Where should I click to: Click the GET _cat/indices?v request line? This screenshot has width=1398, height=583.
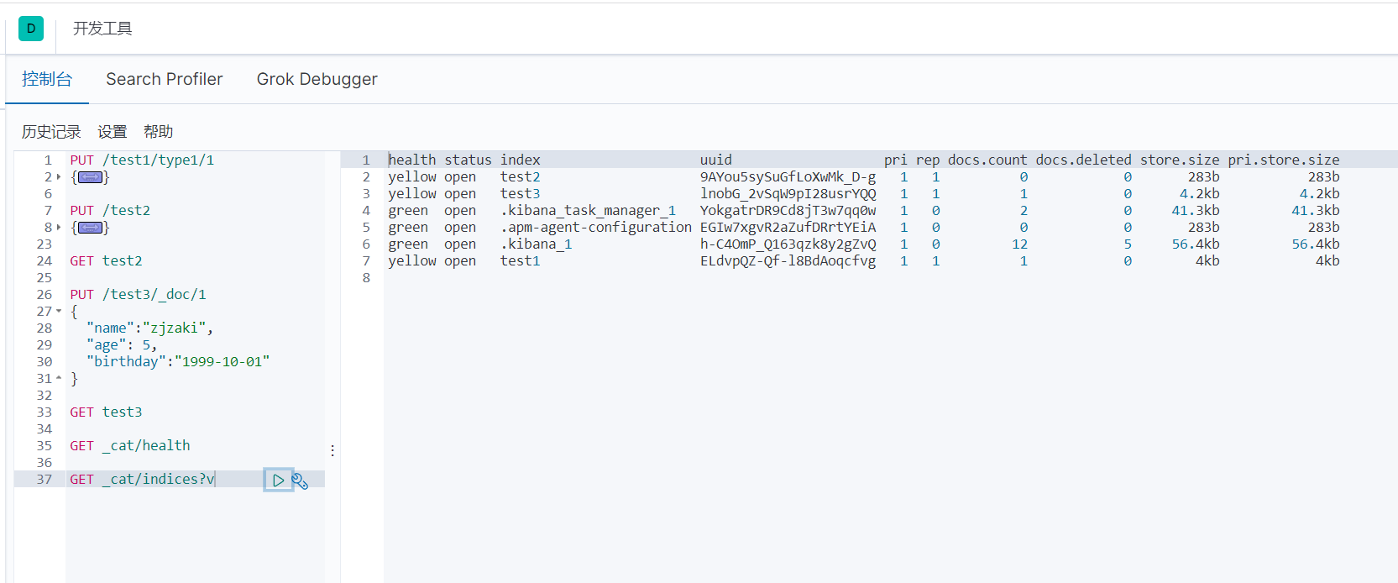tap(142, 480)
